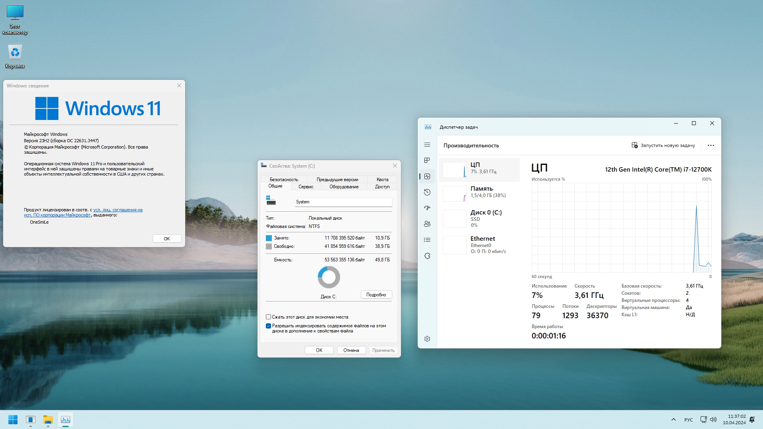Switch to the Сервис tab
This screenshot has height=429, width=763.
coord(306,187)
